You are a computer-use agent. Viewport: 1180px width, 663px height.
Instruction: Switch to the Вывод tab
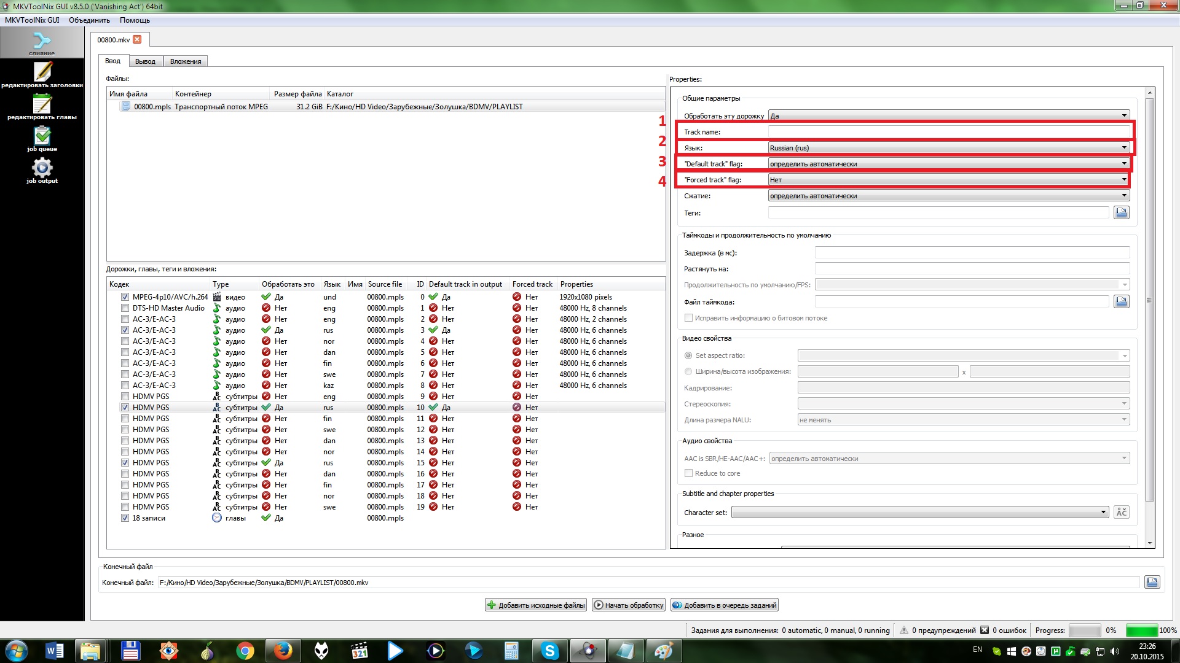click(x=145, y=61)
